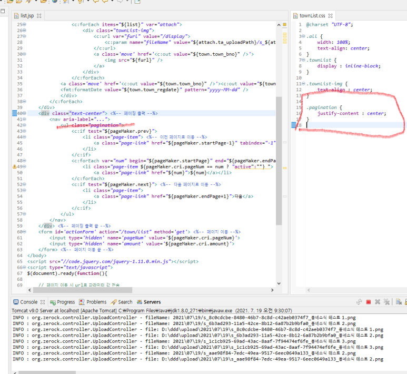Collapse the c:if next block at line 52
The width and height of the screenshot is (407, 374).
point(24,184)
